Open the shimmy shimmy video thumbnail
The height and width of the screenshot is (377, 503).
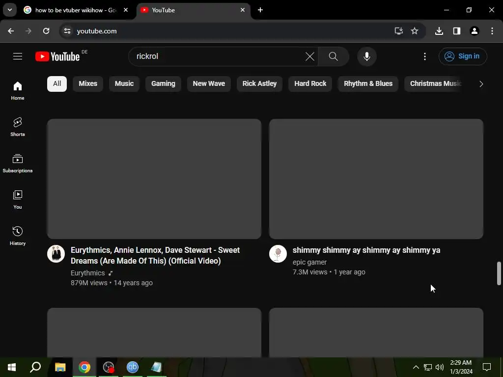(376, 179)
